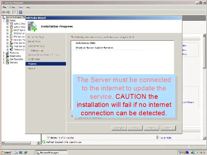Click the Next button in wizard

click(135, 128)
